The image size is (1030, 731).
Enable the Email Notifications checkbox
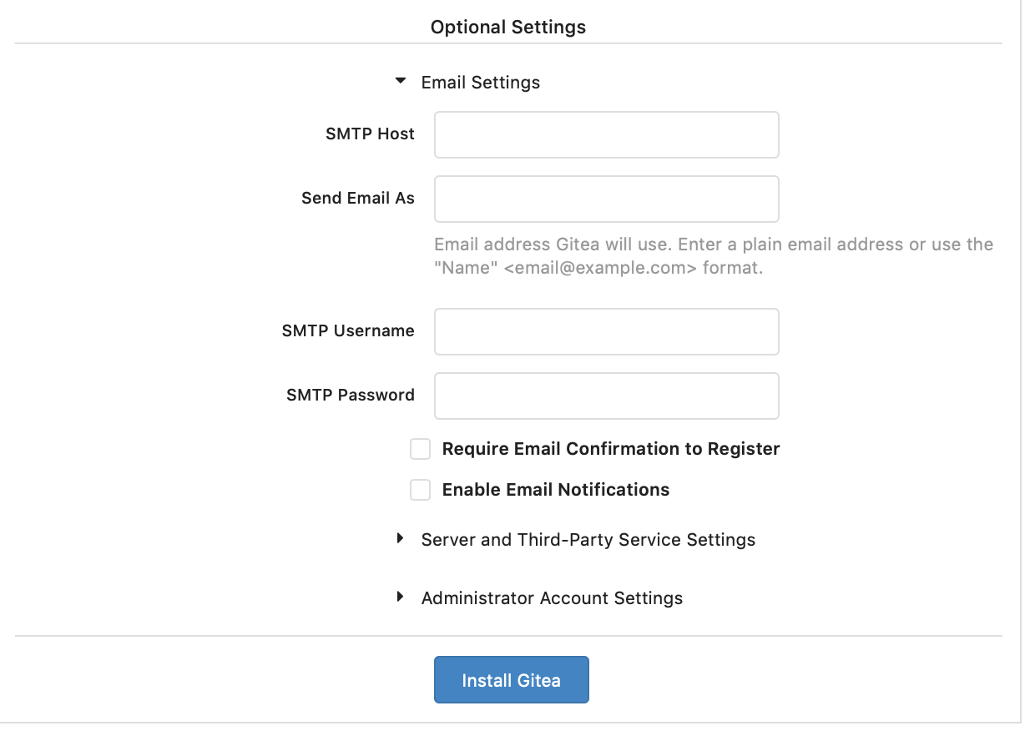pos(420,490)
